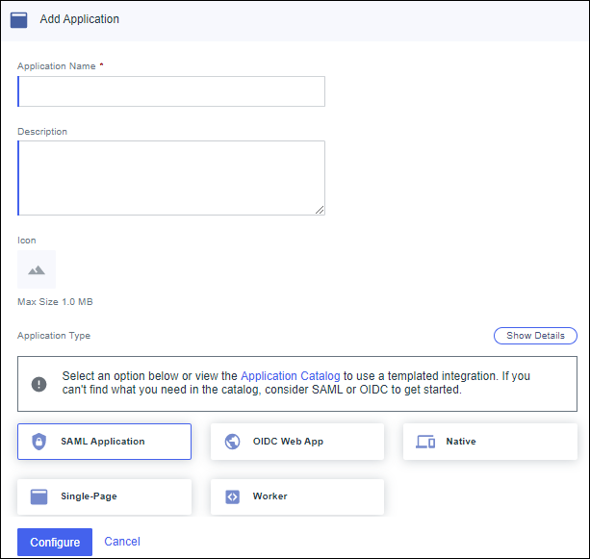Screen dimensions: 590x559
Task: Upload an icon via the image placeholder
Action: 37,269
